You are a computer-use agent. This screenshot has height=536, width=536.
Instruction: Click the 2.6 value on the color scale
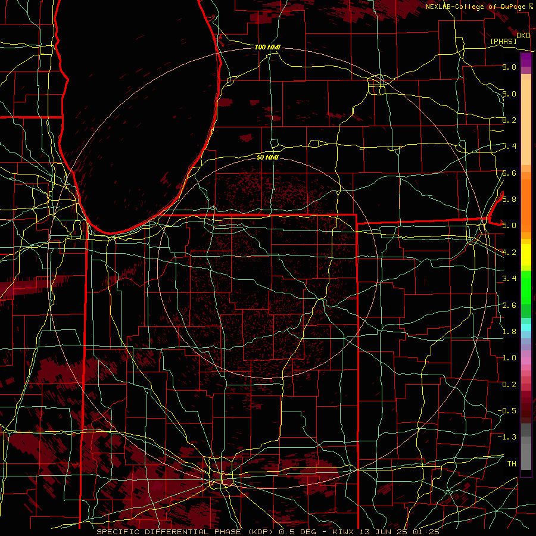(509, 306)
